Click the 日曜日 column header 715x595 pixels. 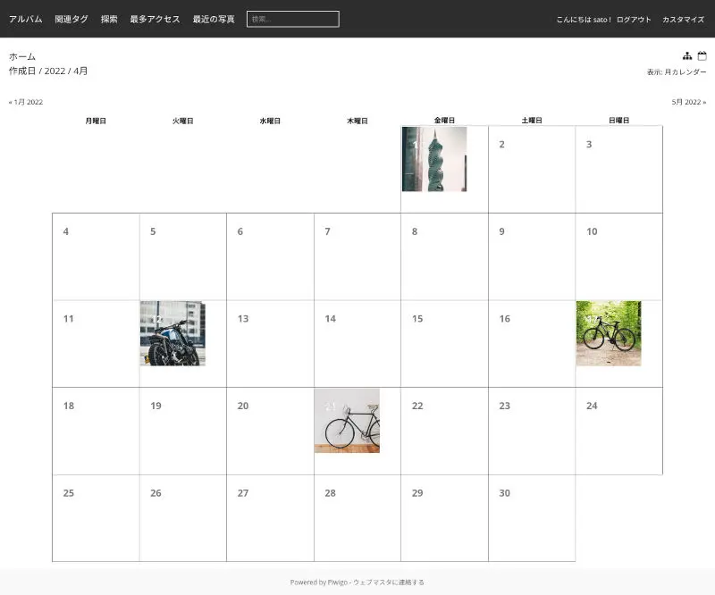[x=618, y=121]
